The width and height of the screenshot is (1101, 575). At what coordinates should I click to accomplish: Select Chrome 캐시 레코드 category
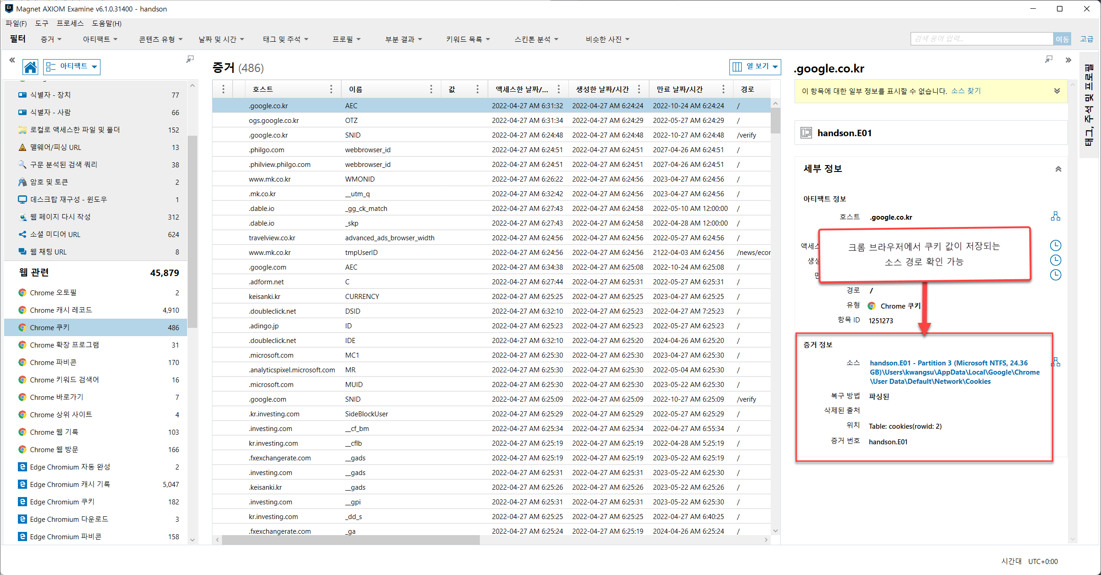96,310
